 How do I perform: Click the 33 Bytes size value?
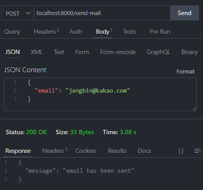82,132
